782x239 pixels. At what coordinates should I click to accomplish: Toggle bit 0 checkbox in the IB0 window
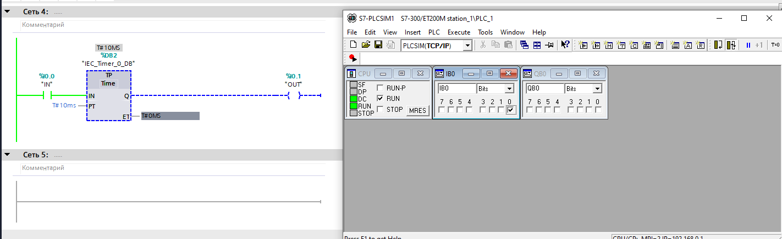pos(511,110)
